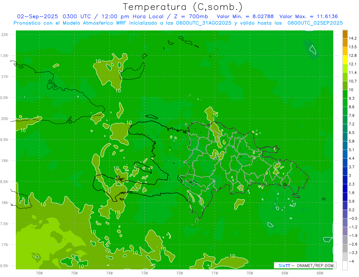359x277 pixels.
Task: Click the 7.2 colorbar label
Action: pyautogui.click(x=352, y=124)
